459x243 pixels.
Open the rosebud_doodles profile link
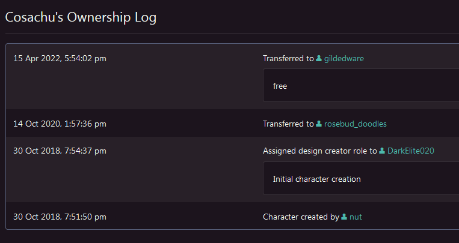coord(355,124)
